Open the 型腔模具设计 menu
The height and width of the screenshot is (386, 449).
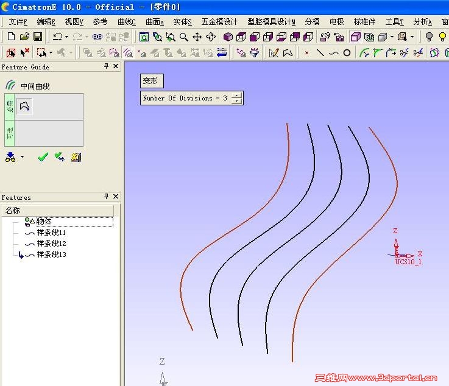(x=271, y=22)
